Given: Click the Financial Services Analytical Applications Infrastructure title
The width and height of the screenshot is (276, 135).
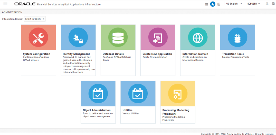Looking at the screenshot, I should point(69,4).
